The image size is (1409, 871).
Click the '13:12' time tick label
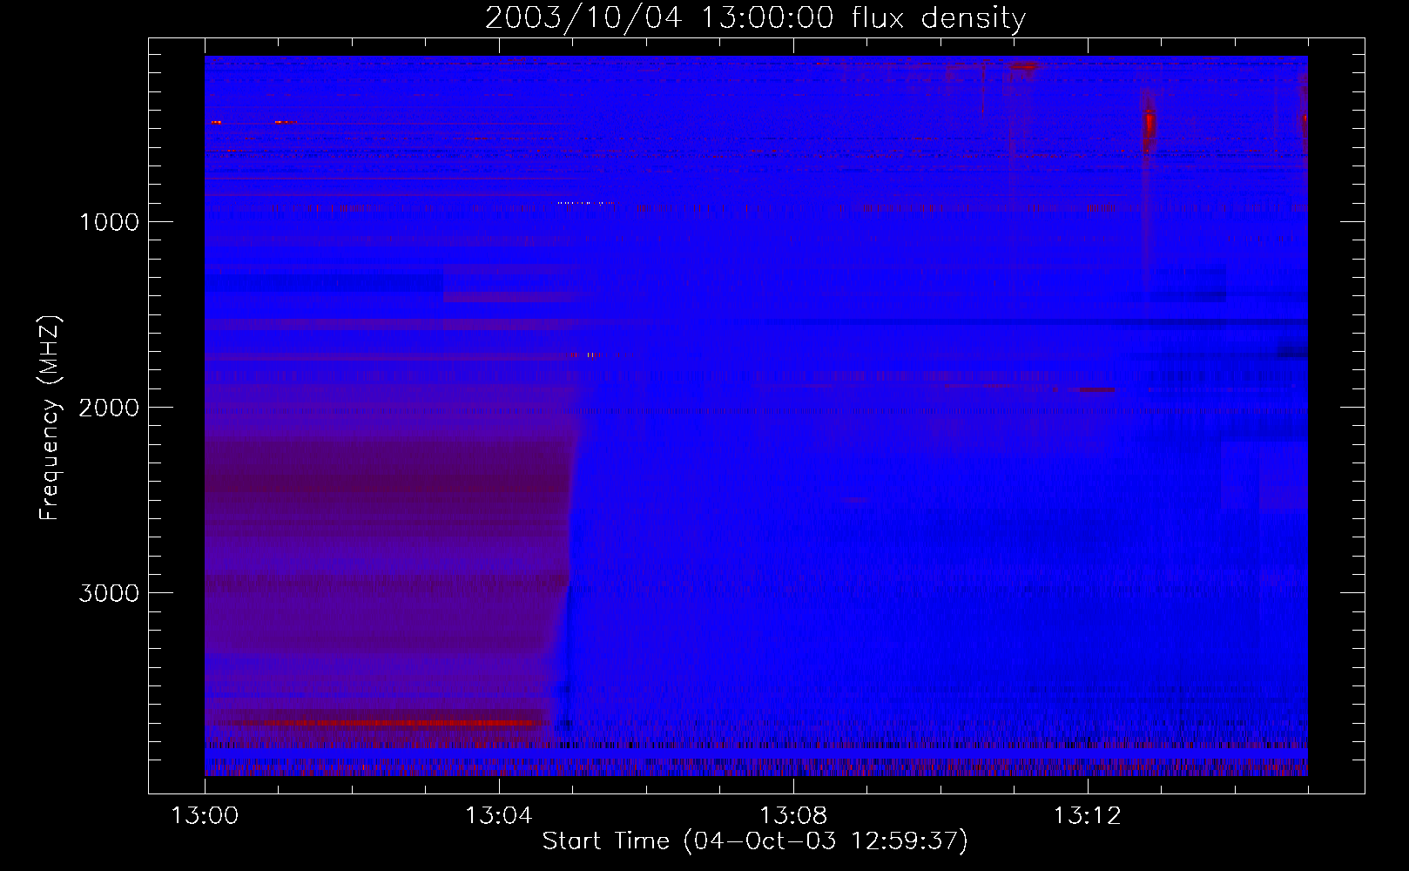pyautogui.click(x=1088, y=816)
